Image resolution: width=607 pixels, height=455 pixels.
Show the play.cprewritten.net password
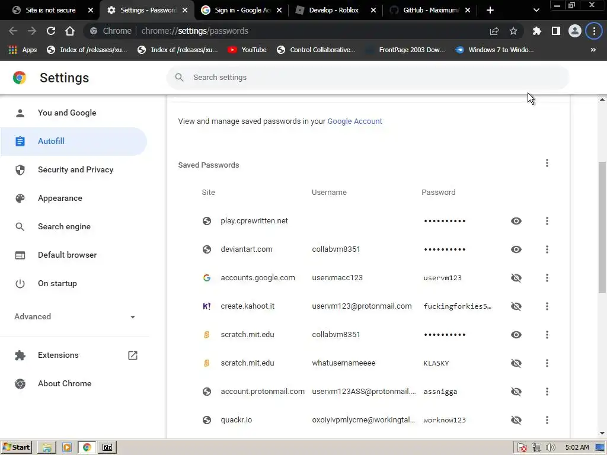click(516, 221)
